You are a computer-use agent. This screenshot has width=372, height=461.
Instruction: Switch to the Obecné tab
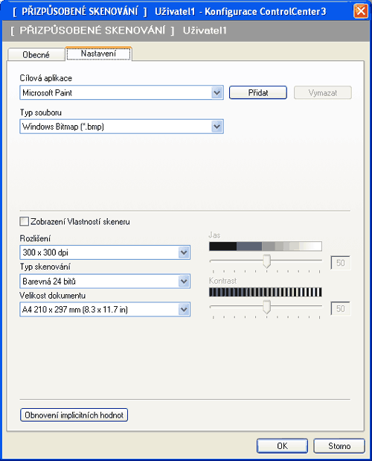click(x=36, y=54)
